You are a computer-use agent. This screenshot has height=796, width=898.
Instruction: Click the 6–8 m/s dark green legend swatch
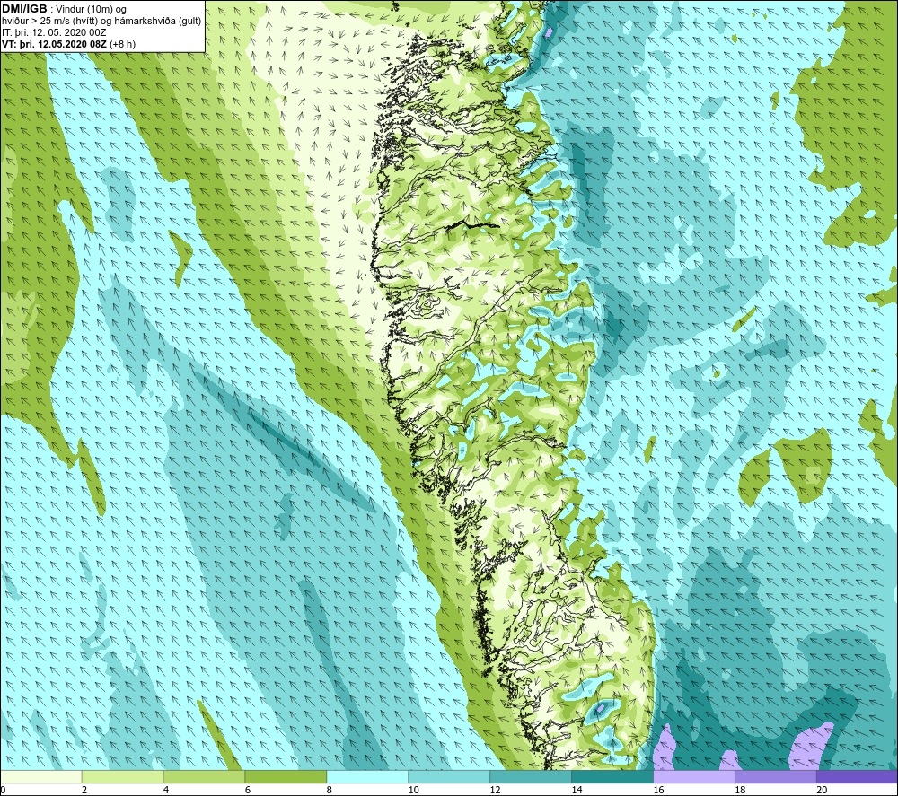286,776
